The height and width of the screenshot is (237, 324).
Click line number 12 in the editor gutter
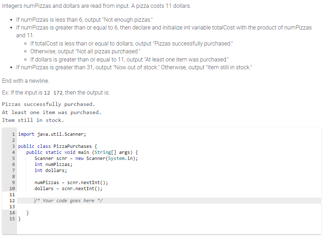coord(12,200)
